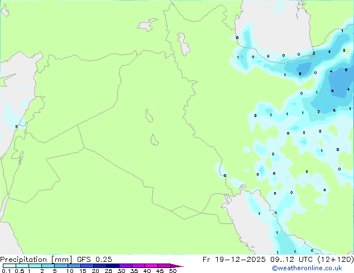Click the "45" legend scale label
This screenshot has width=354, height=273.
[x=160, y=271]
